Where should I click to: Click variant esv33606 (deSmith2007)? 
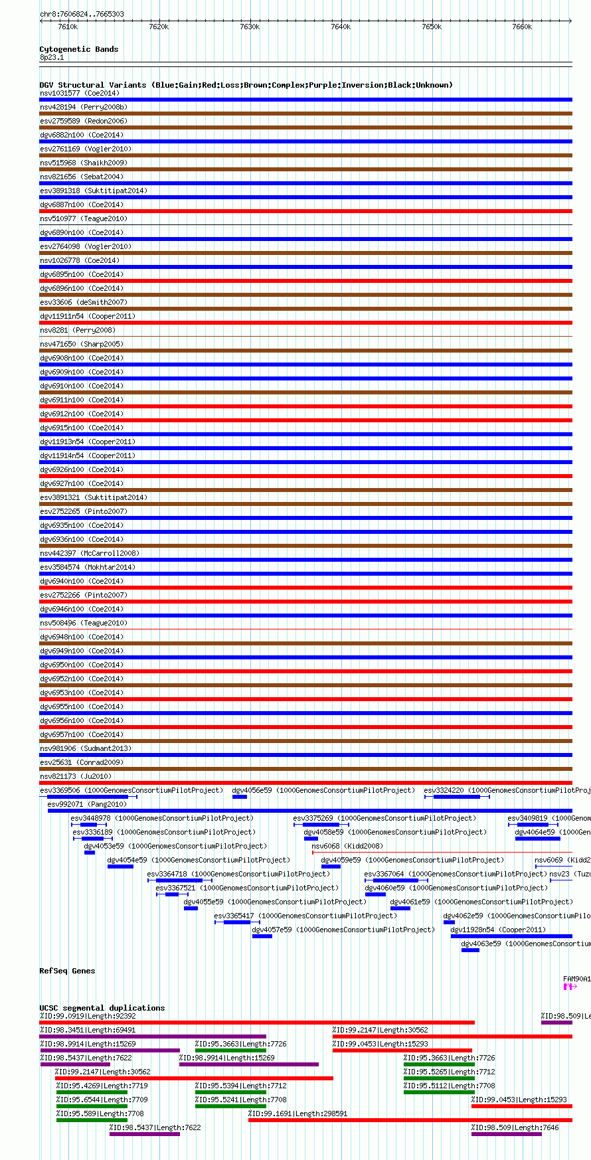tap(84, 302)
